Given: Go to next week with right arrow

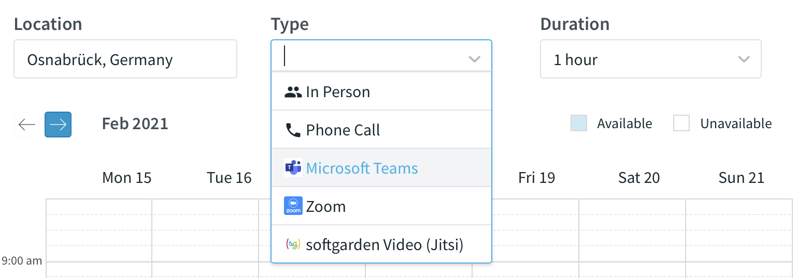Looking at the screenshot, I should click(x=58, y=125).
